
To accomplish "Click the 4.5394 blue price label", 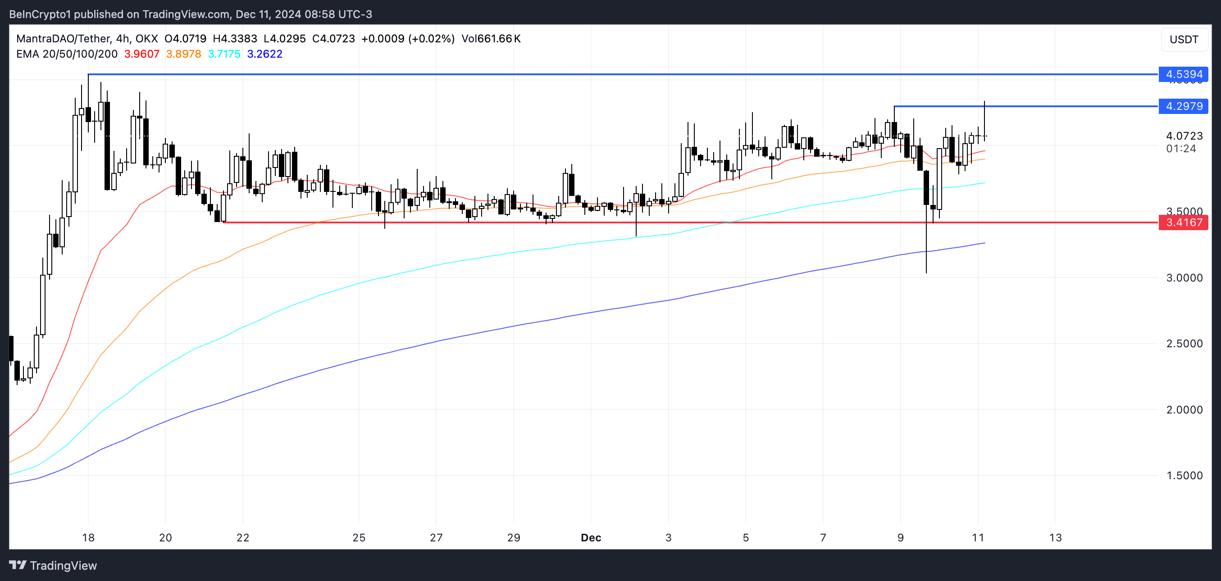I will click(x=1183, y=74).
